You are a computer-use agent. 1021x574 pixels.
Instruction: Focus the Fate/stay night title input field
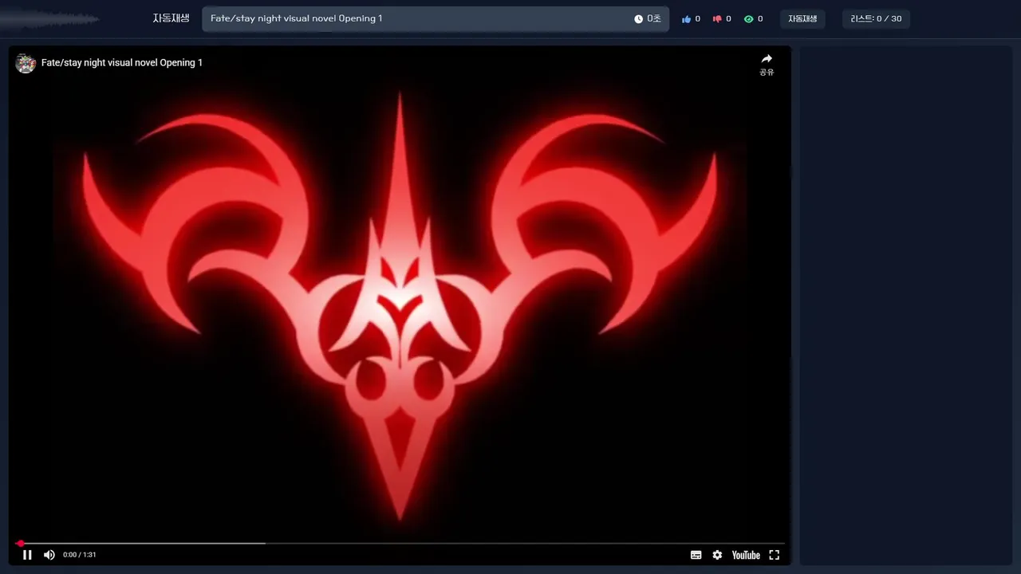click(436, 19)
